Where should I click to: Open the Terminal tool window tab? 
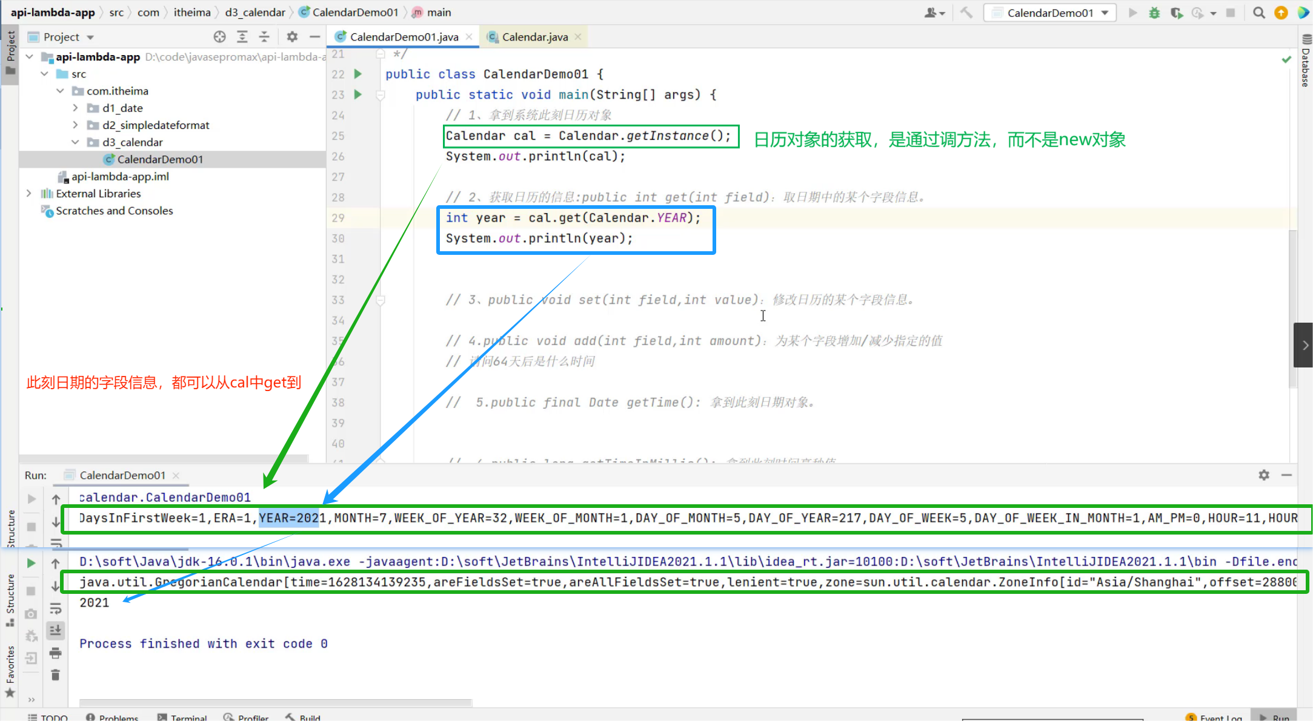tap(182, 717)
